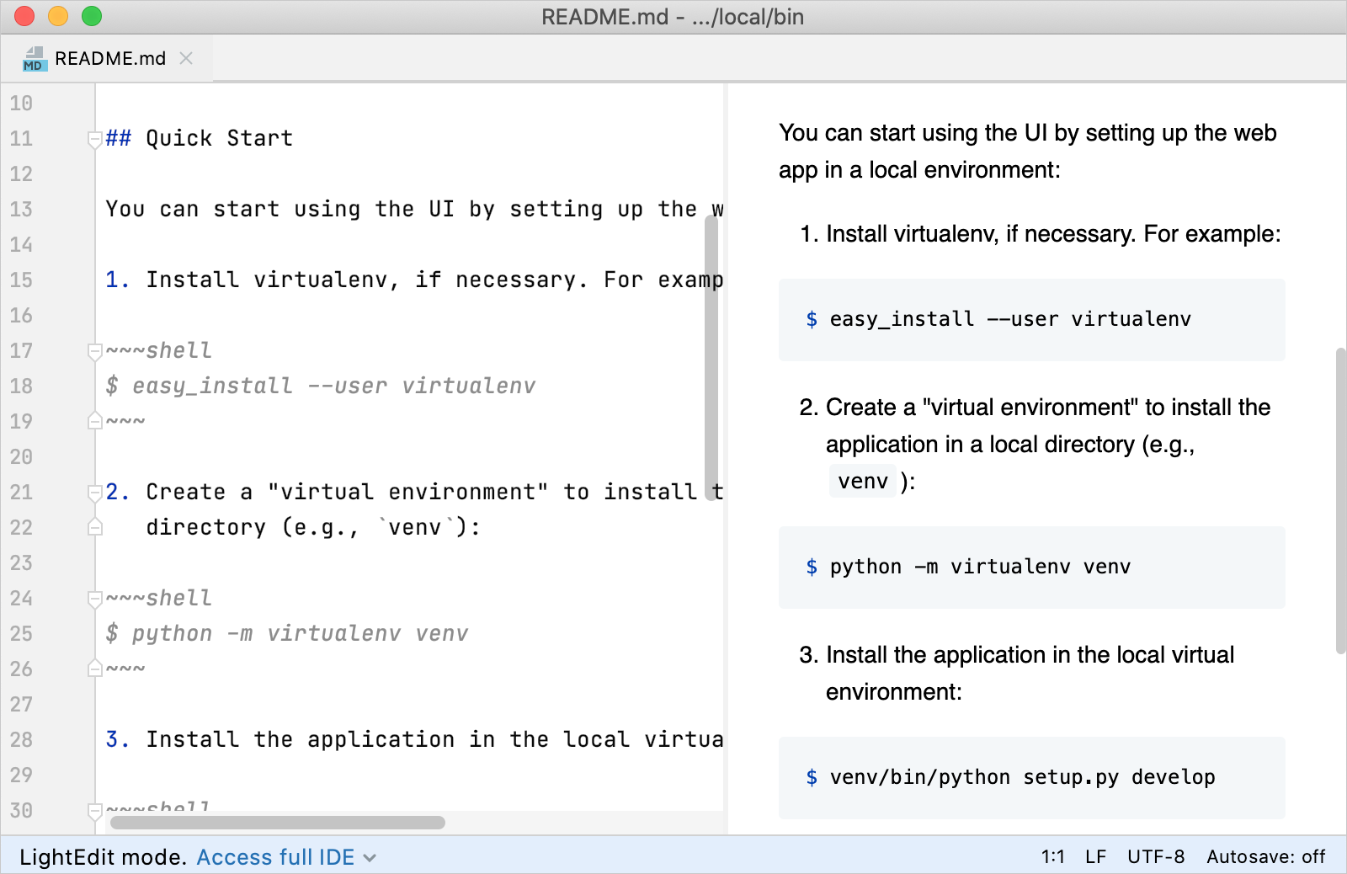
Task: Collapse the shell code block at line 17
Action: click(x=94, y=351)
